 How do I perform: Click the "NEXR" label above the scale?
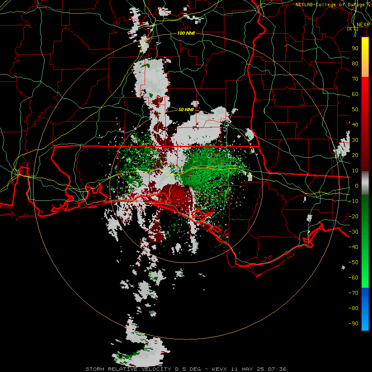(363, 25)
